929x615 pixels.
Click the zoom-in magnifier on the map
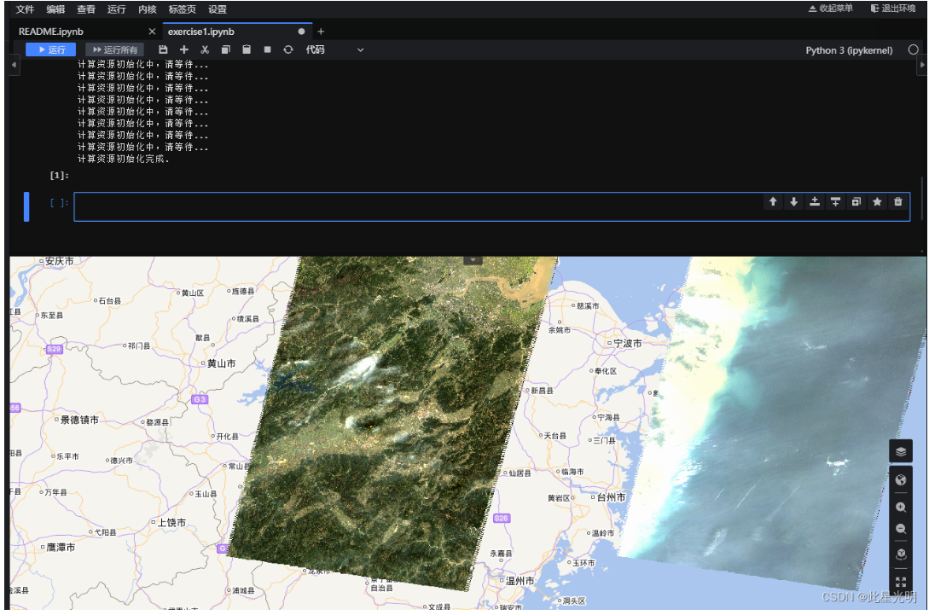tap(901, 507)
